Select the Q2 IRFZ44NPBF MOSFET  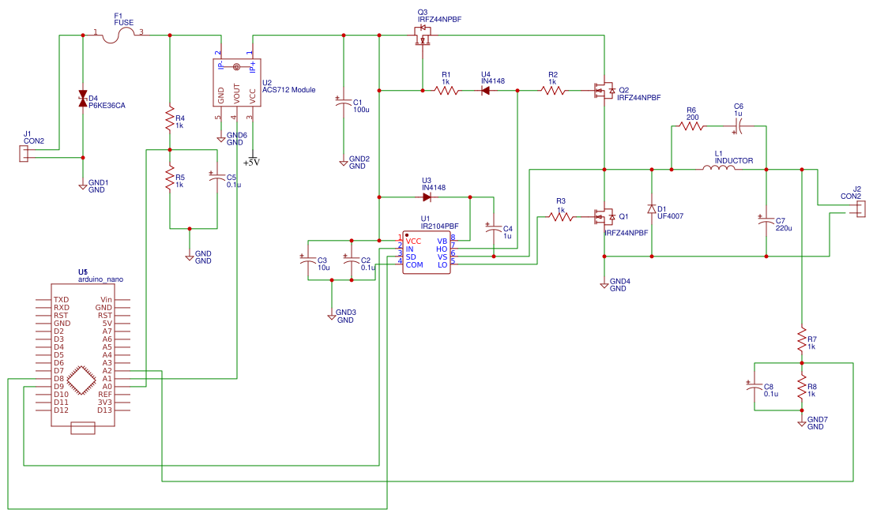(604, 92)
